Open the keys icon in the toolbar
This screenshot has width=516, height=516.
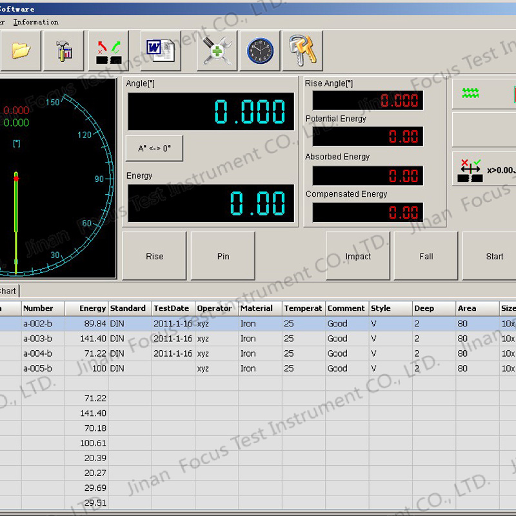[x=303, y=51]
